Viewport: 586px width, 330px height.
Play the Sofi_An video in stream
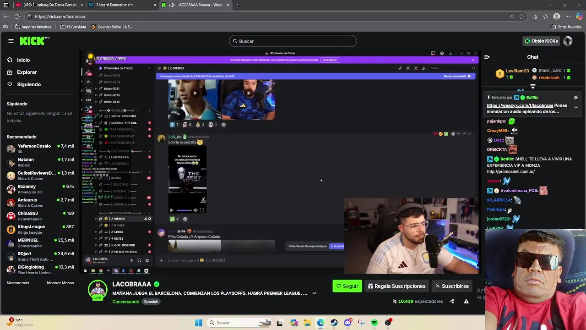[172, 210]
